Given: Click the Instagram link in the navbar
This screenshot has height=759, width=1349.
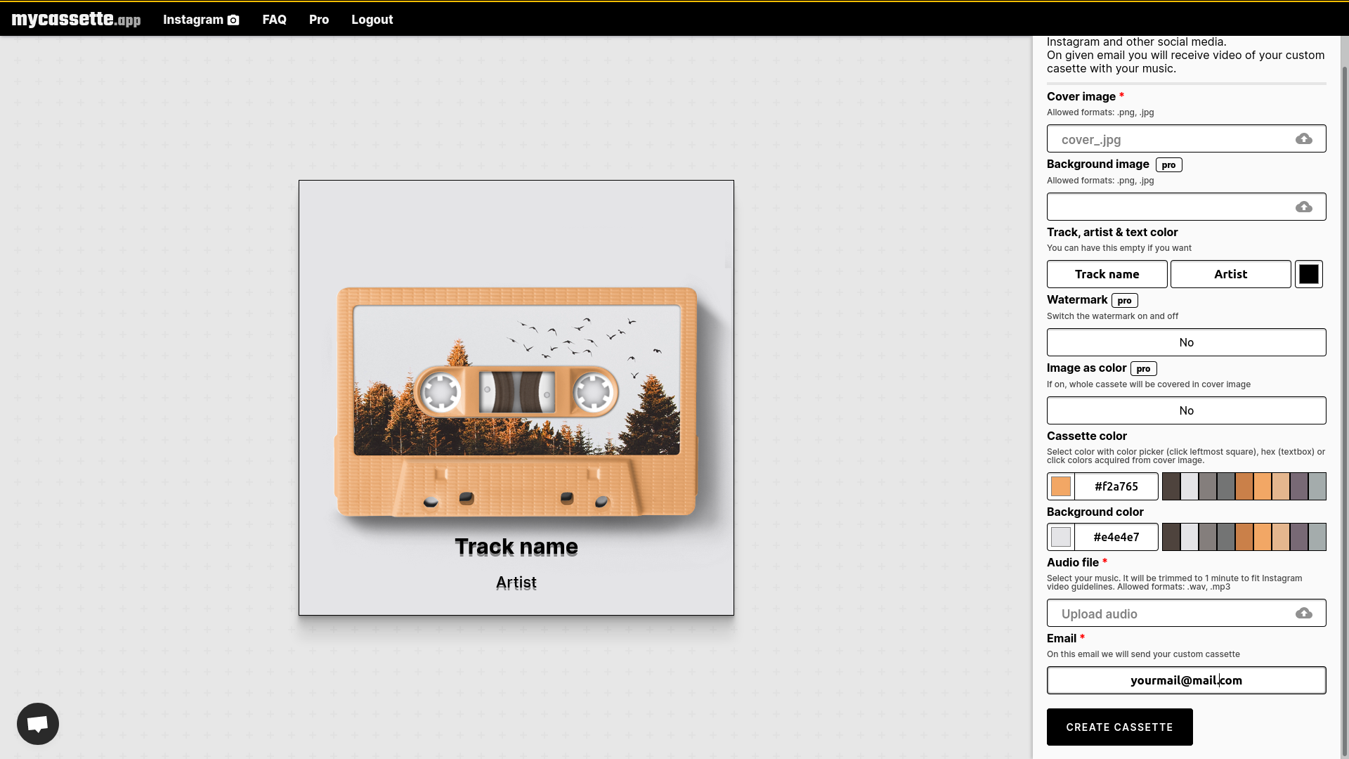Looking at the screenshot, I should pos(201,18).
